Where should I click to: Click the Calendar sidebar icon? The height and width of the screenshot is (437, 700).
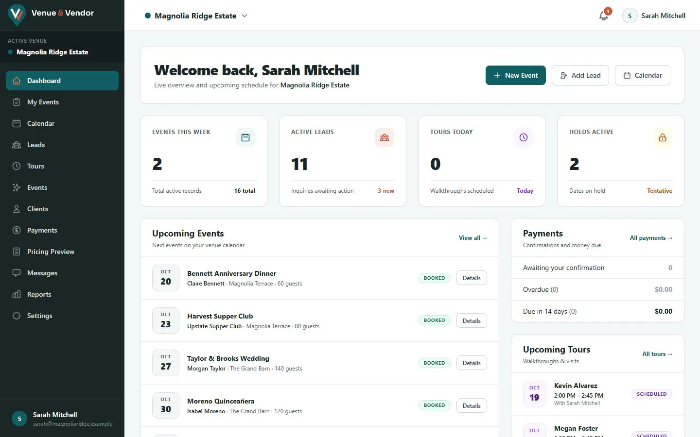17,123
